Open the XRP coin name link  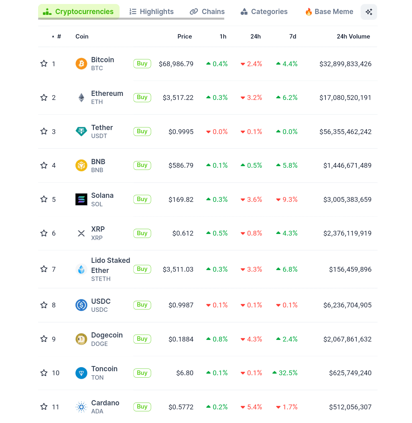98,229
